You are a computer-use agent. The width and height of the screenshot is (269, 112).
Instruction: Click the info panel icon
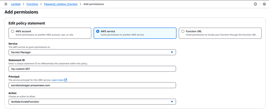coord(255,4)
